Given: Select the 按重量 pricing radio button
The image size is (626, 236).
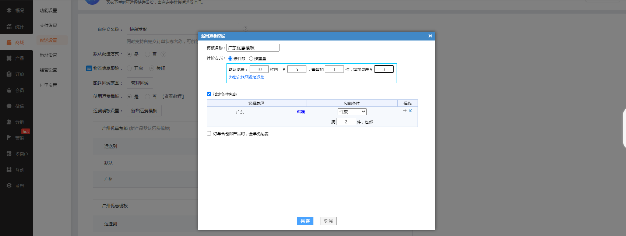Looking at the screenshot, I should pos(251,59).
